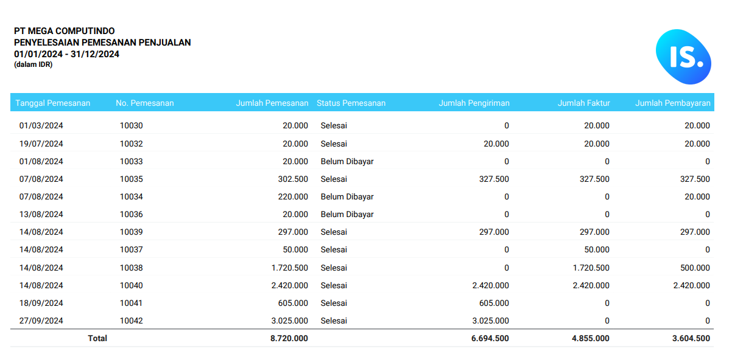Click the PT MEGA COMPUTINDO company title

click(65, 31)
